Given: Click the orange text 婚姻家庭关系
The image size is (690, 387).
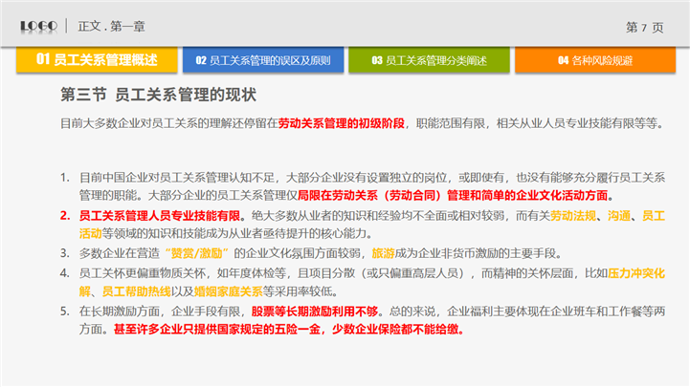Looking at the screenshot, I should pos(228,290).
